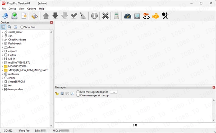Open the dashboard speedometer tool icon

pos(128,16)
